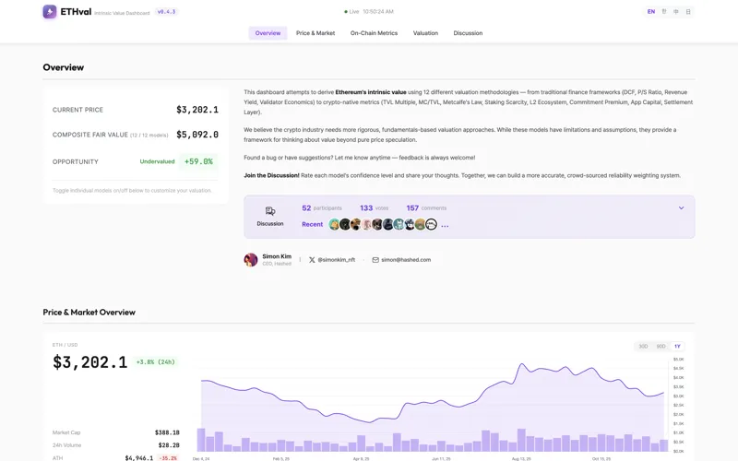Screen dimensions: 738x461
Task: Expand the Discussion panel chevron
Action: pyautogui.click(x=682, y=208)
